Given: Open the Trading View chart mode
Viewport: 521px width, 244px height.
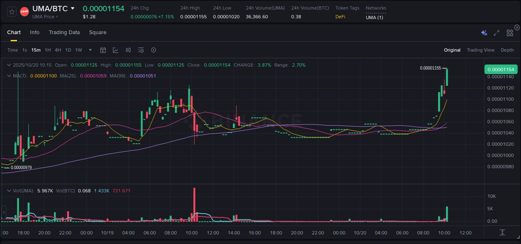Looking at the screenshot, I should tap(481, 50).
